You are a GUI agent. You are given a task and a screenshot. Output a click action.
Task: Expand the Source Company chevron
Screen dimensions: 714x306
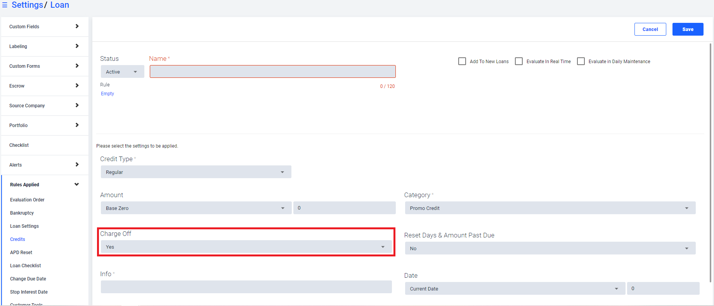tap(77, 105)
